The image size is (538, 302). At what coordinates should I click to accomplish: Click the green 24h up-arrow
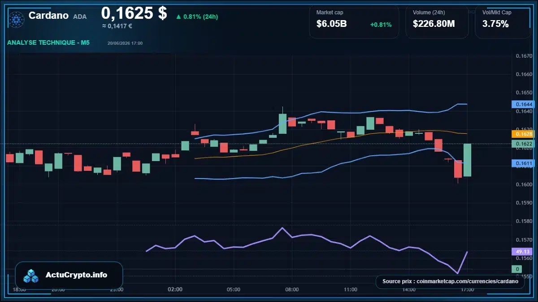click(178, 17)
